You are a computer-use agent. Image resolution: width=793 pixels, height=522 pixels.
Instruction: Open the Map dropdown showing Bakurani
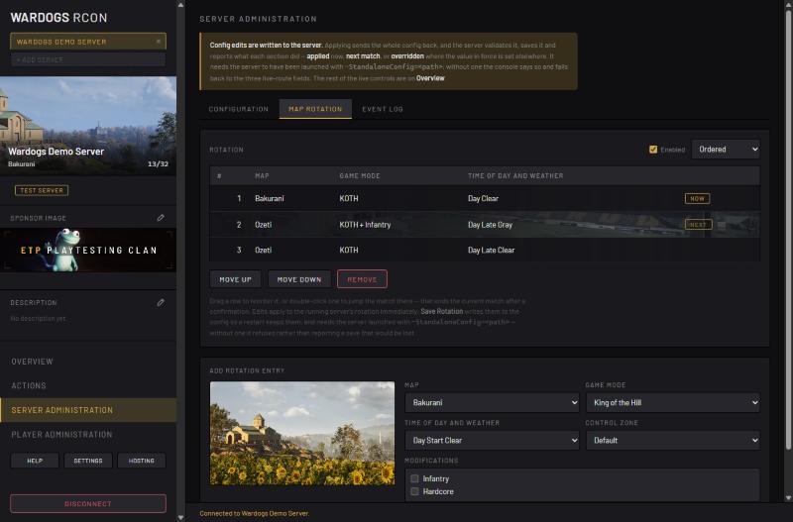[x=492, y=402]
